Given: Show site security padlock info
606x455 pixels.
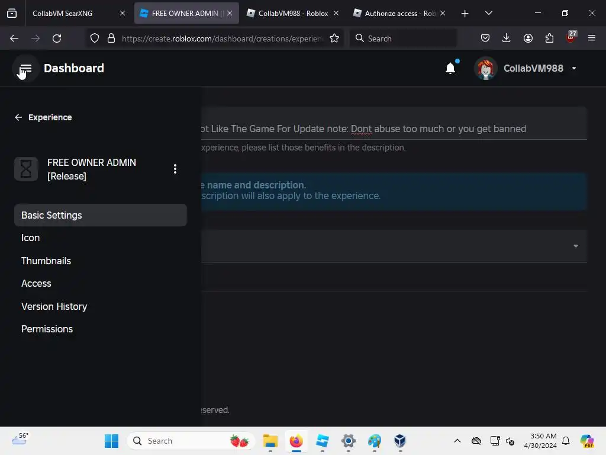Looking at the screenshot, I should [x=111, y=39].
